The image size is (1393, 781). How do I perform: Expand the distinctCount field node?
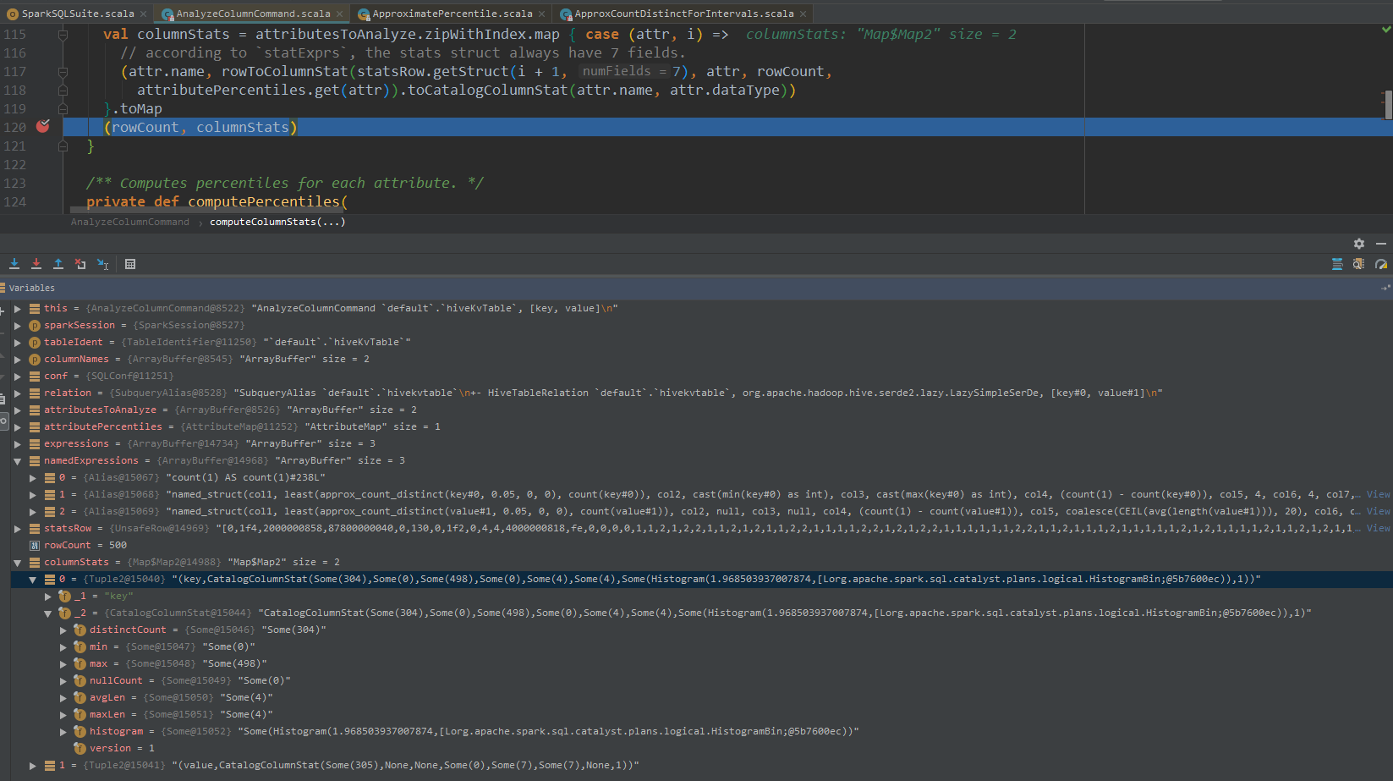(63, 630)
